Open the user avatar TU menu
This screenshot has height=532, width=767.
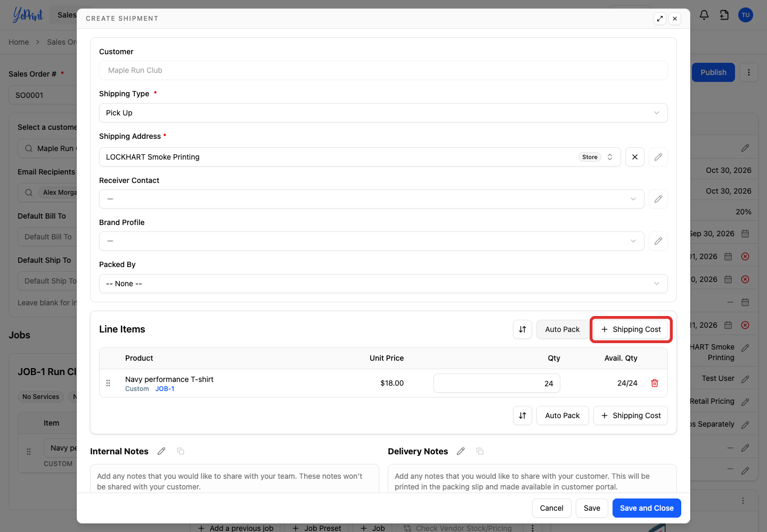click(x=746, y=15)
